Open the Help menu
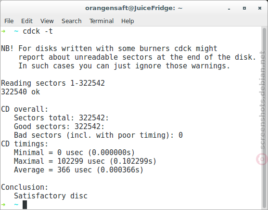Image resolution: width=268 pixels, height=210 pixels. 128,21
